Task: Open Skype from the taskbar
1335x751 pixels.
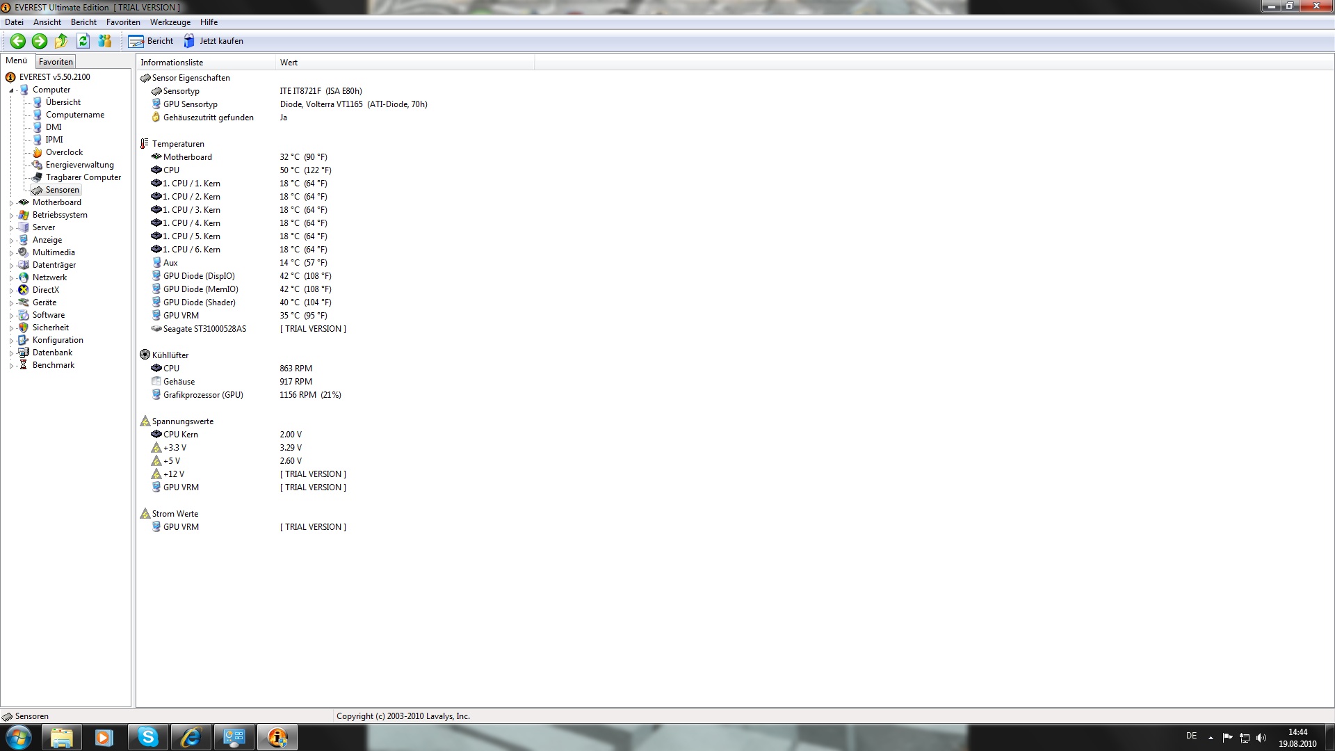Action: point(147,737)
